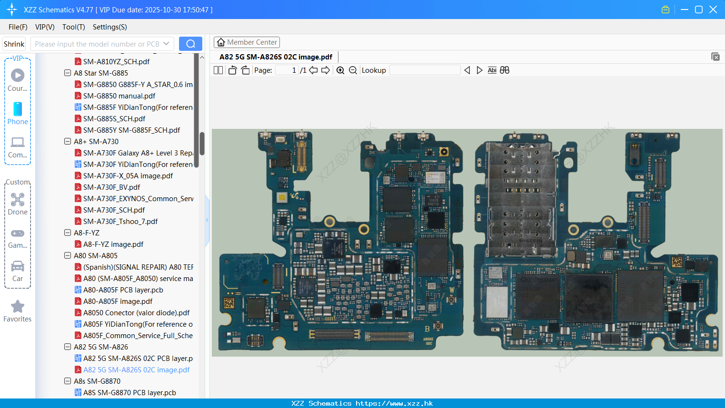Screen dimensions: 725x408
Task: Open A80-A805F image.pdf
Action: (118, 301)
